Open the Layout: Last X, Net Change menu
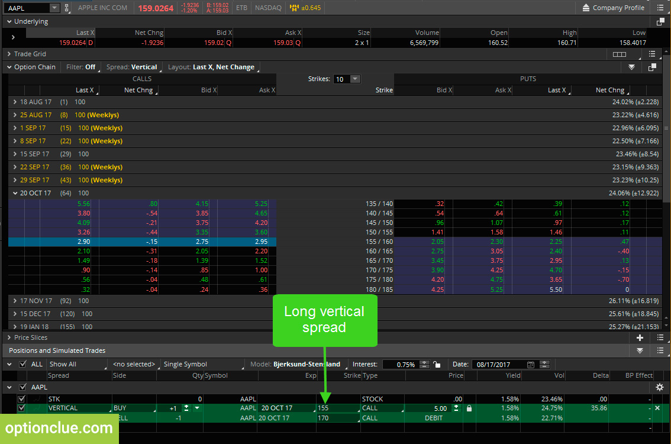Viewport: 671px width, 444px height. coord(212,67)
